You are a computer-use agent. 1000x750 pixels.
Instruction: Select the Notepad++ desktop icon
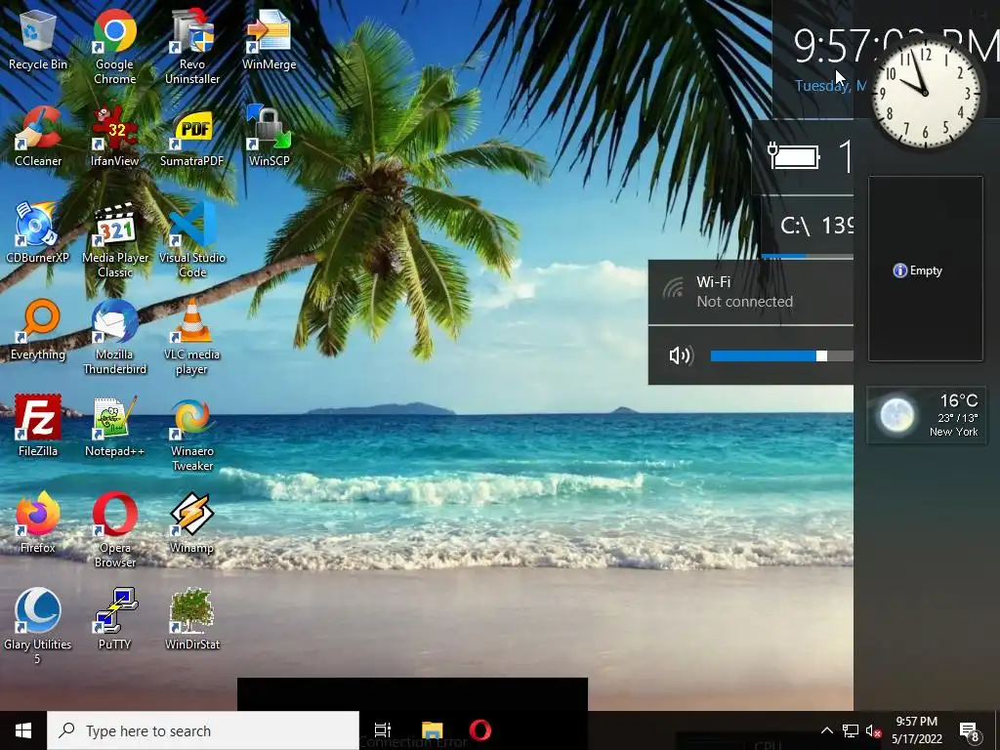(x=115, y=427)
